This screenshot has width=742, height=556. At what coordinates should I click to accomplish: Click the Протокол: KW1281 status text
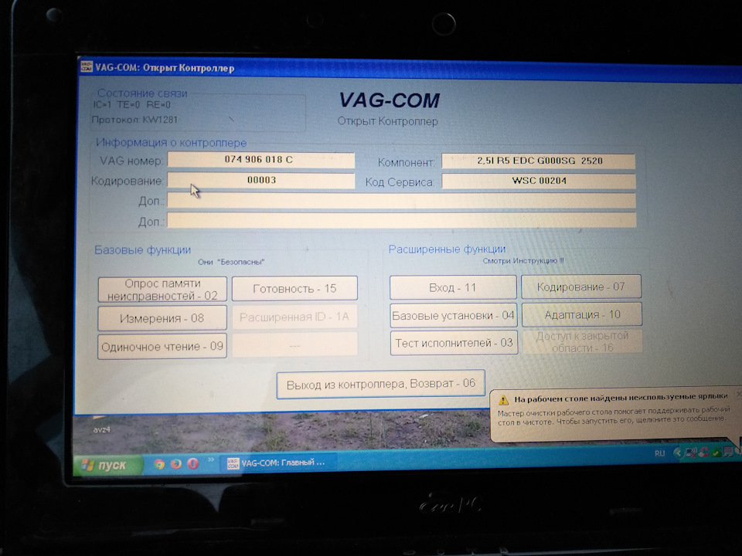click(134, 120)
